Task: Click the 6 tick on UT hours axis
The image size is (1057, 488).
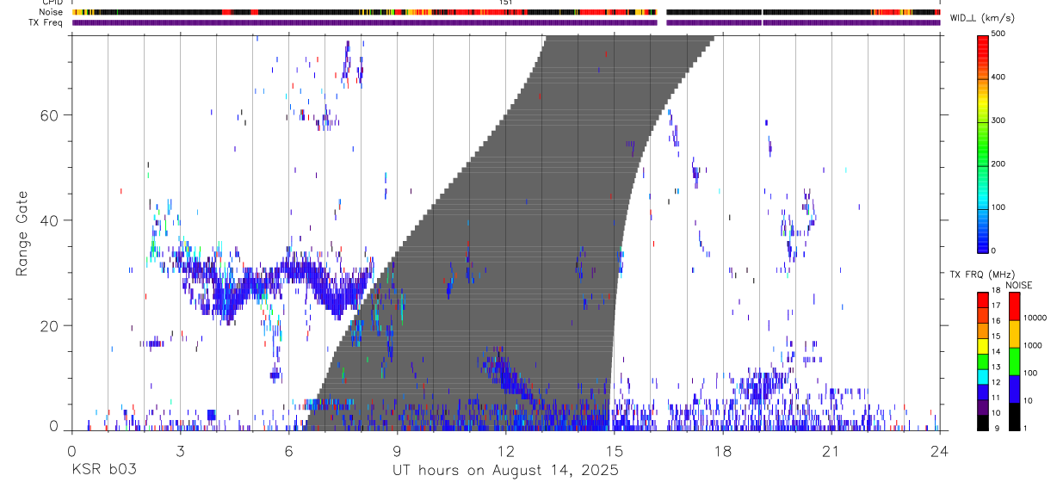Action: pos(288,450)
